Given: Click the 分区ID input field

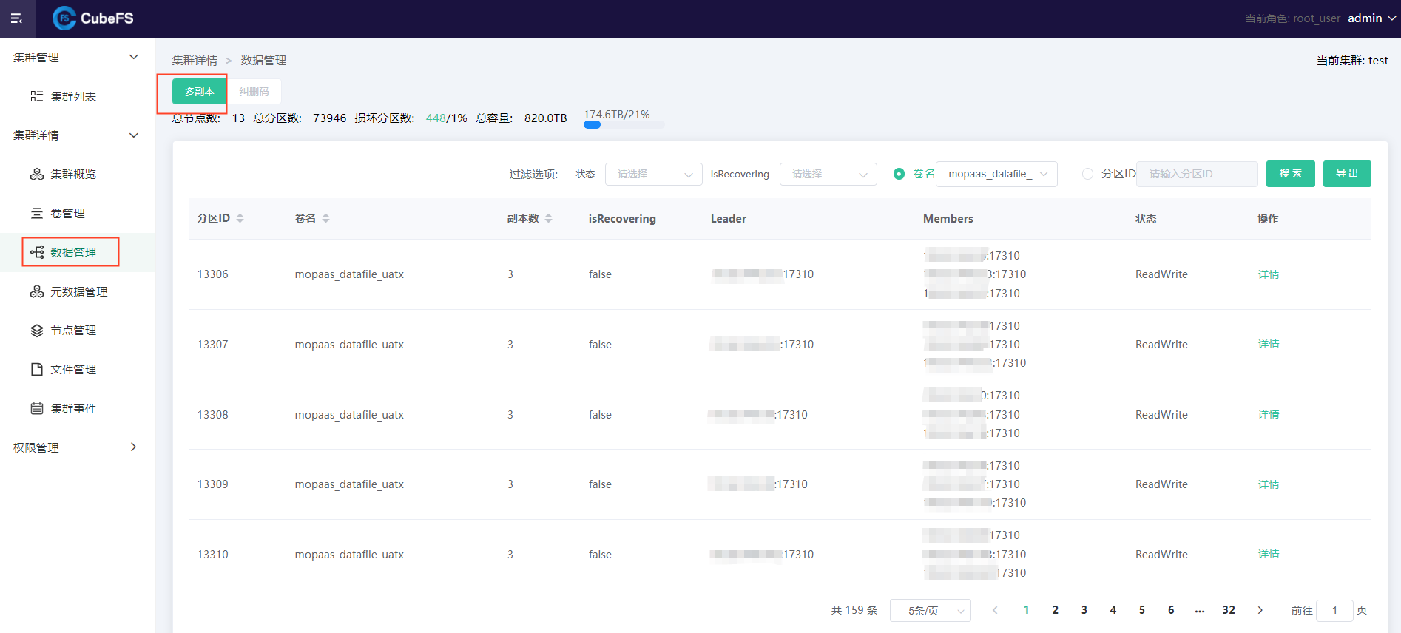Looking at the screenshot, I should [1197, 174].
